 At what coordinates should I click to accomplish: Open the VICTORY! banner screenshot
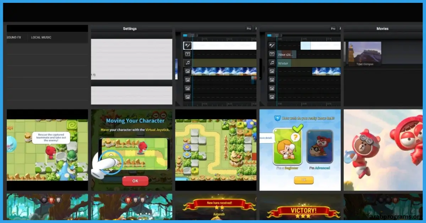pos(300,207)
